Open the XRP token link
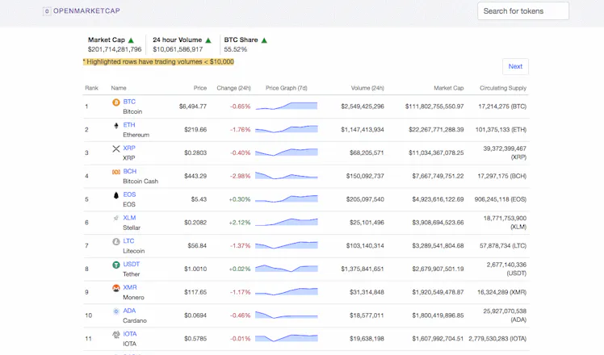 coord(129,148)
